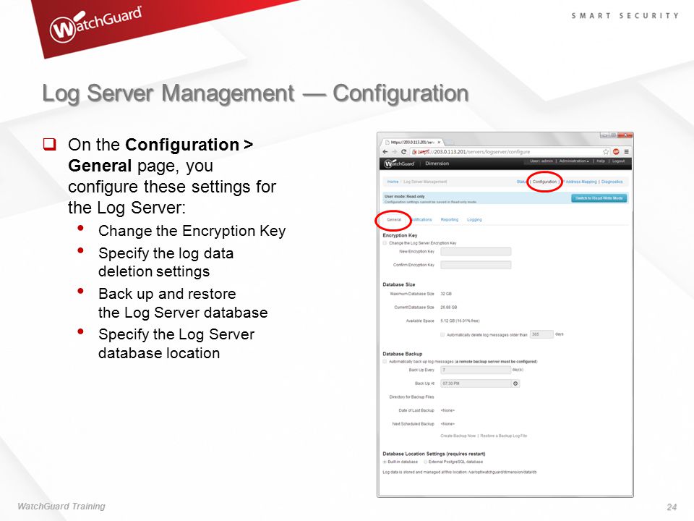This screenshot has height=521, width=694.
Task: Open the Logging tab
Action: tap(474, 220)
